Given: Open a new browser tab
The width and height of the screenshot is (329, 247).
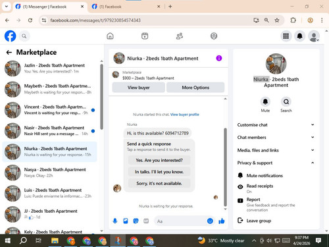Looking at the screenshot, I should pyautogui.click(x=170, y=7).
